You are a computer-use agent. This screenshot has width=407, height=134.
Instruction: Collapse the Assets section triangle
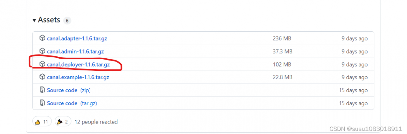tap(34, 20)
